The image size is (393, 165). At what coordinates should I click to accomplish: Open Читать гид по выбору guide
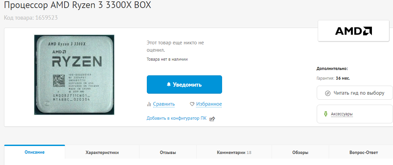pyautogui.click(x=355, y=93)
